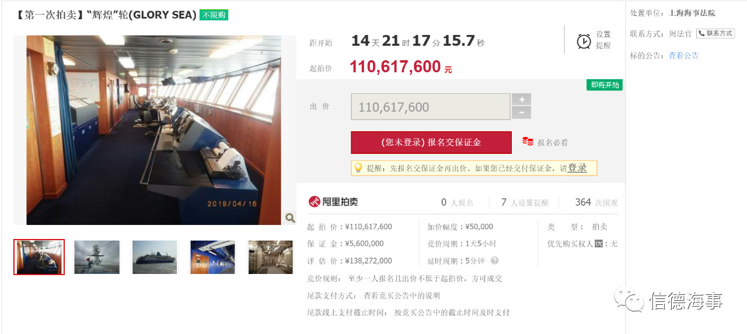
Task: Select the fifth interior thumbnail
Action: click(270, 257)
